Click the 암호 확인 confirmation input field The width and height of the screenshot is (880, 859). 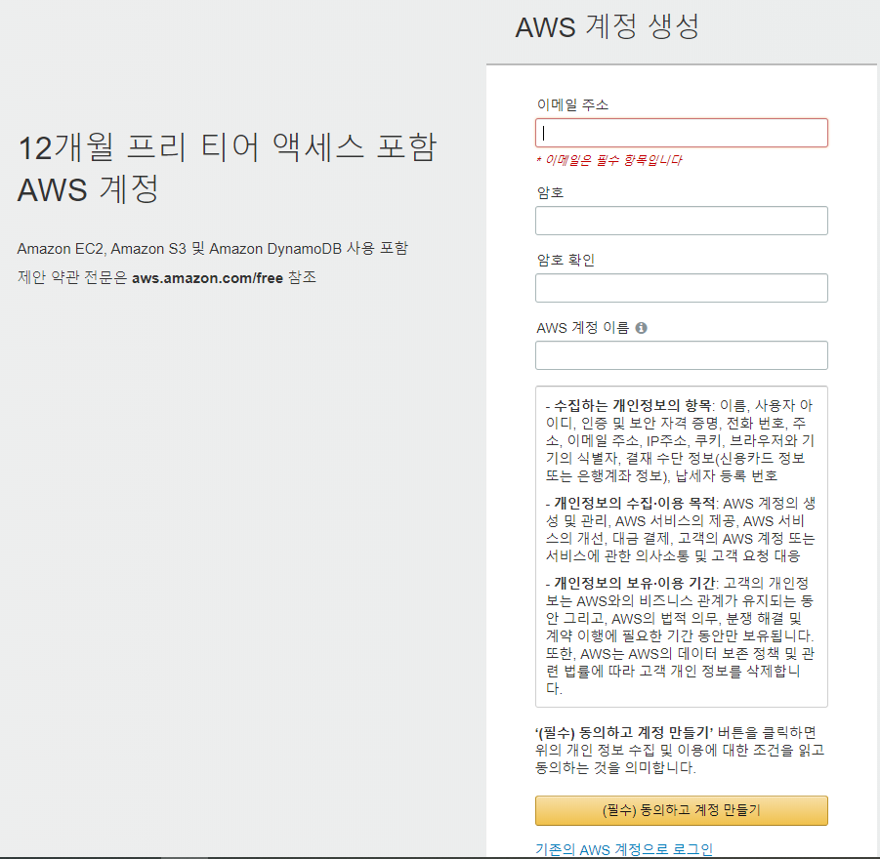point(681,287)
